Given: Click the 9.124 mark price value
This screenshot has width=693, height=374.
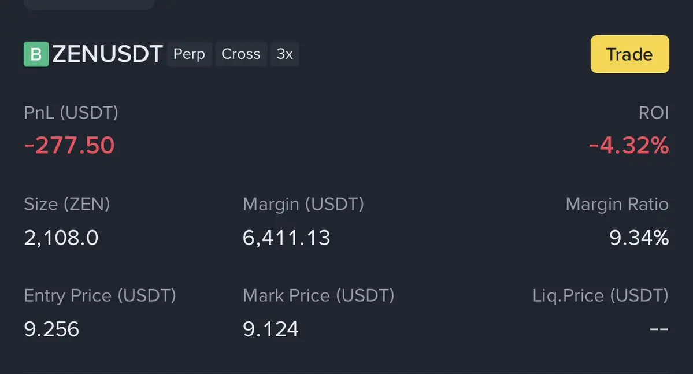Looking at the screenshot, I should 270,329.
